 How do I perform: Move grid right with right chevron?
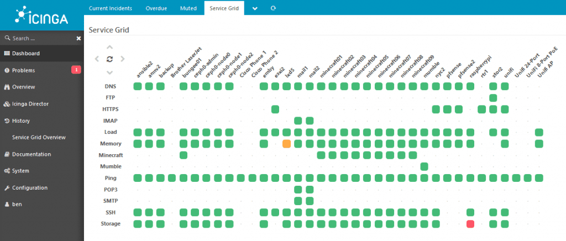click(x=123, y=59)
